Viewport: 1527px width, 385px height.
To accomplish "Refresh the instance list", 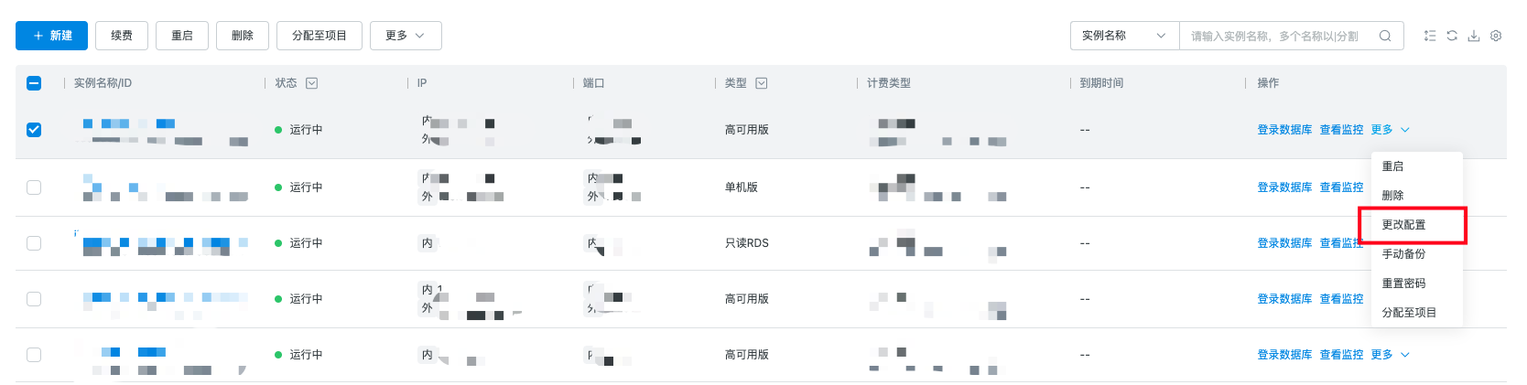I will click(x=1452, y=36).
